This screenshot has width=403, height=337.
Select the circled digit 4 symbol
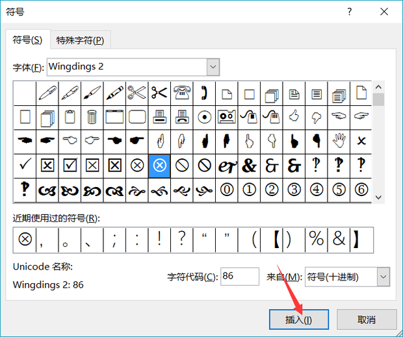point(317,190)
